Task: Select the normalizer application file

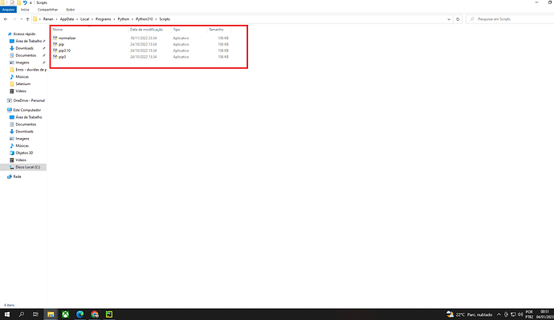Action: pos(67,38)
